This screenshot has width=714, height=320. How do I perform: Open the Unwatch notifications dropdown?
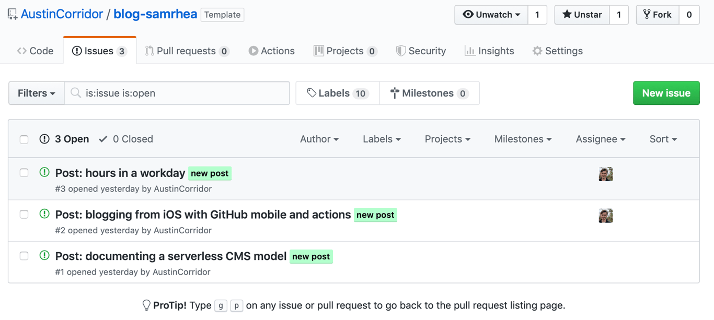(x=491, y=15)
